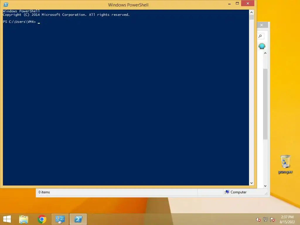Maximize the Windows PowerShell window
Image resolution: width=300 pixels, height=225 pixels.
pos(237,4)
